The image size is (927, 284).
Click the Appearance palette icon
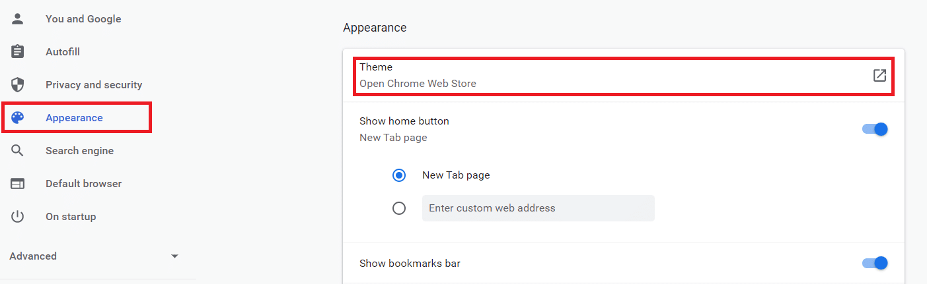pos(18,118)
